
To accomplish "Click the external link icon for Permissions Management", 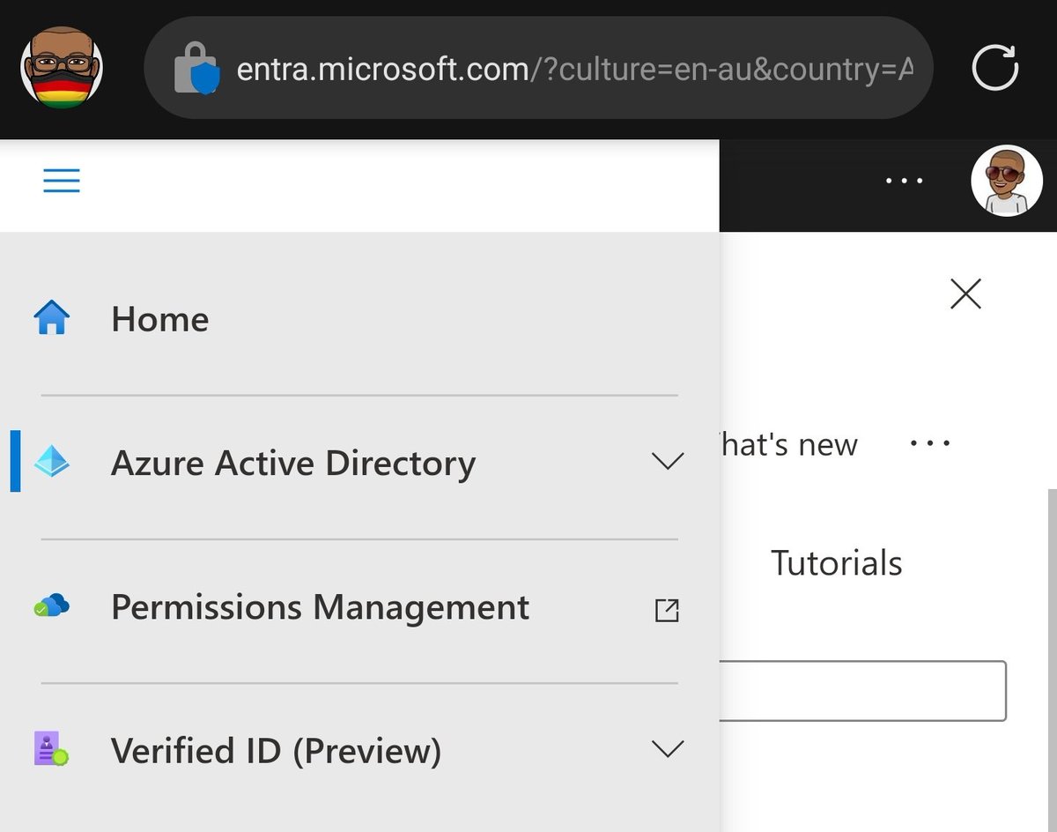I will click(x=667, y=610).
